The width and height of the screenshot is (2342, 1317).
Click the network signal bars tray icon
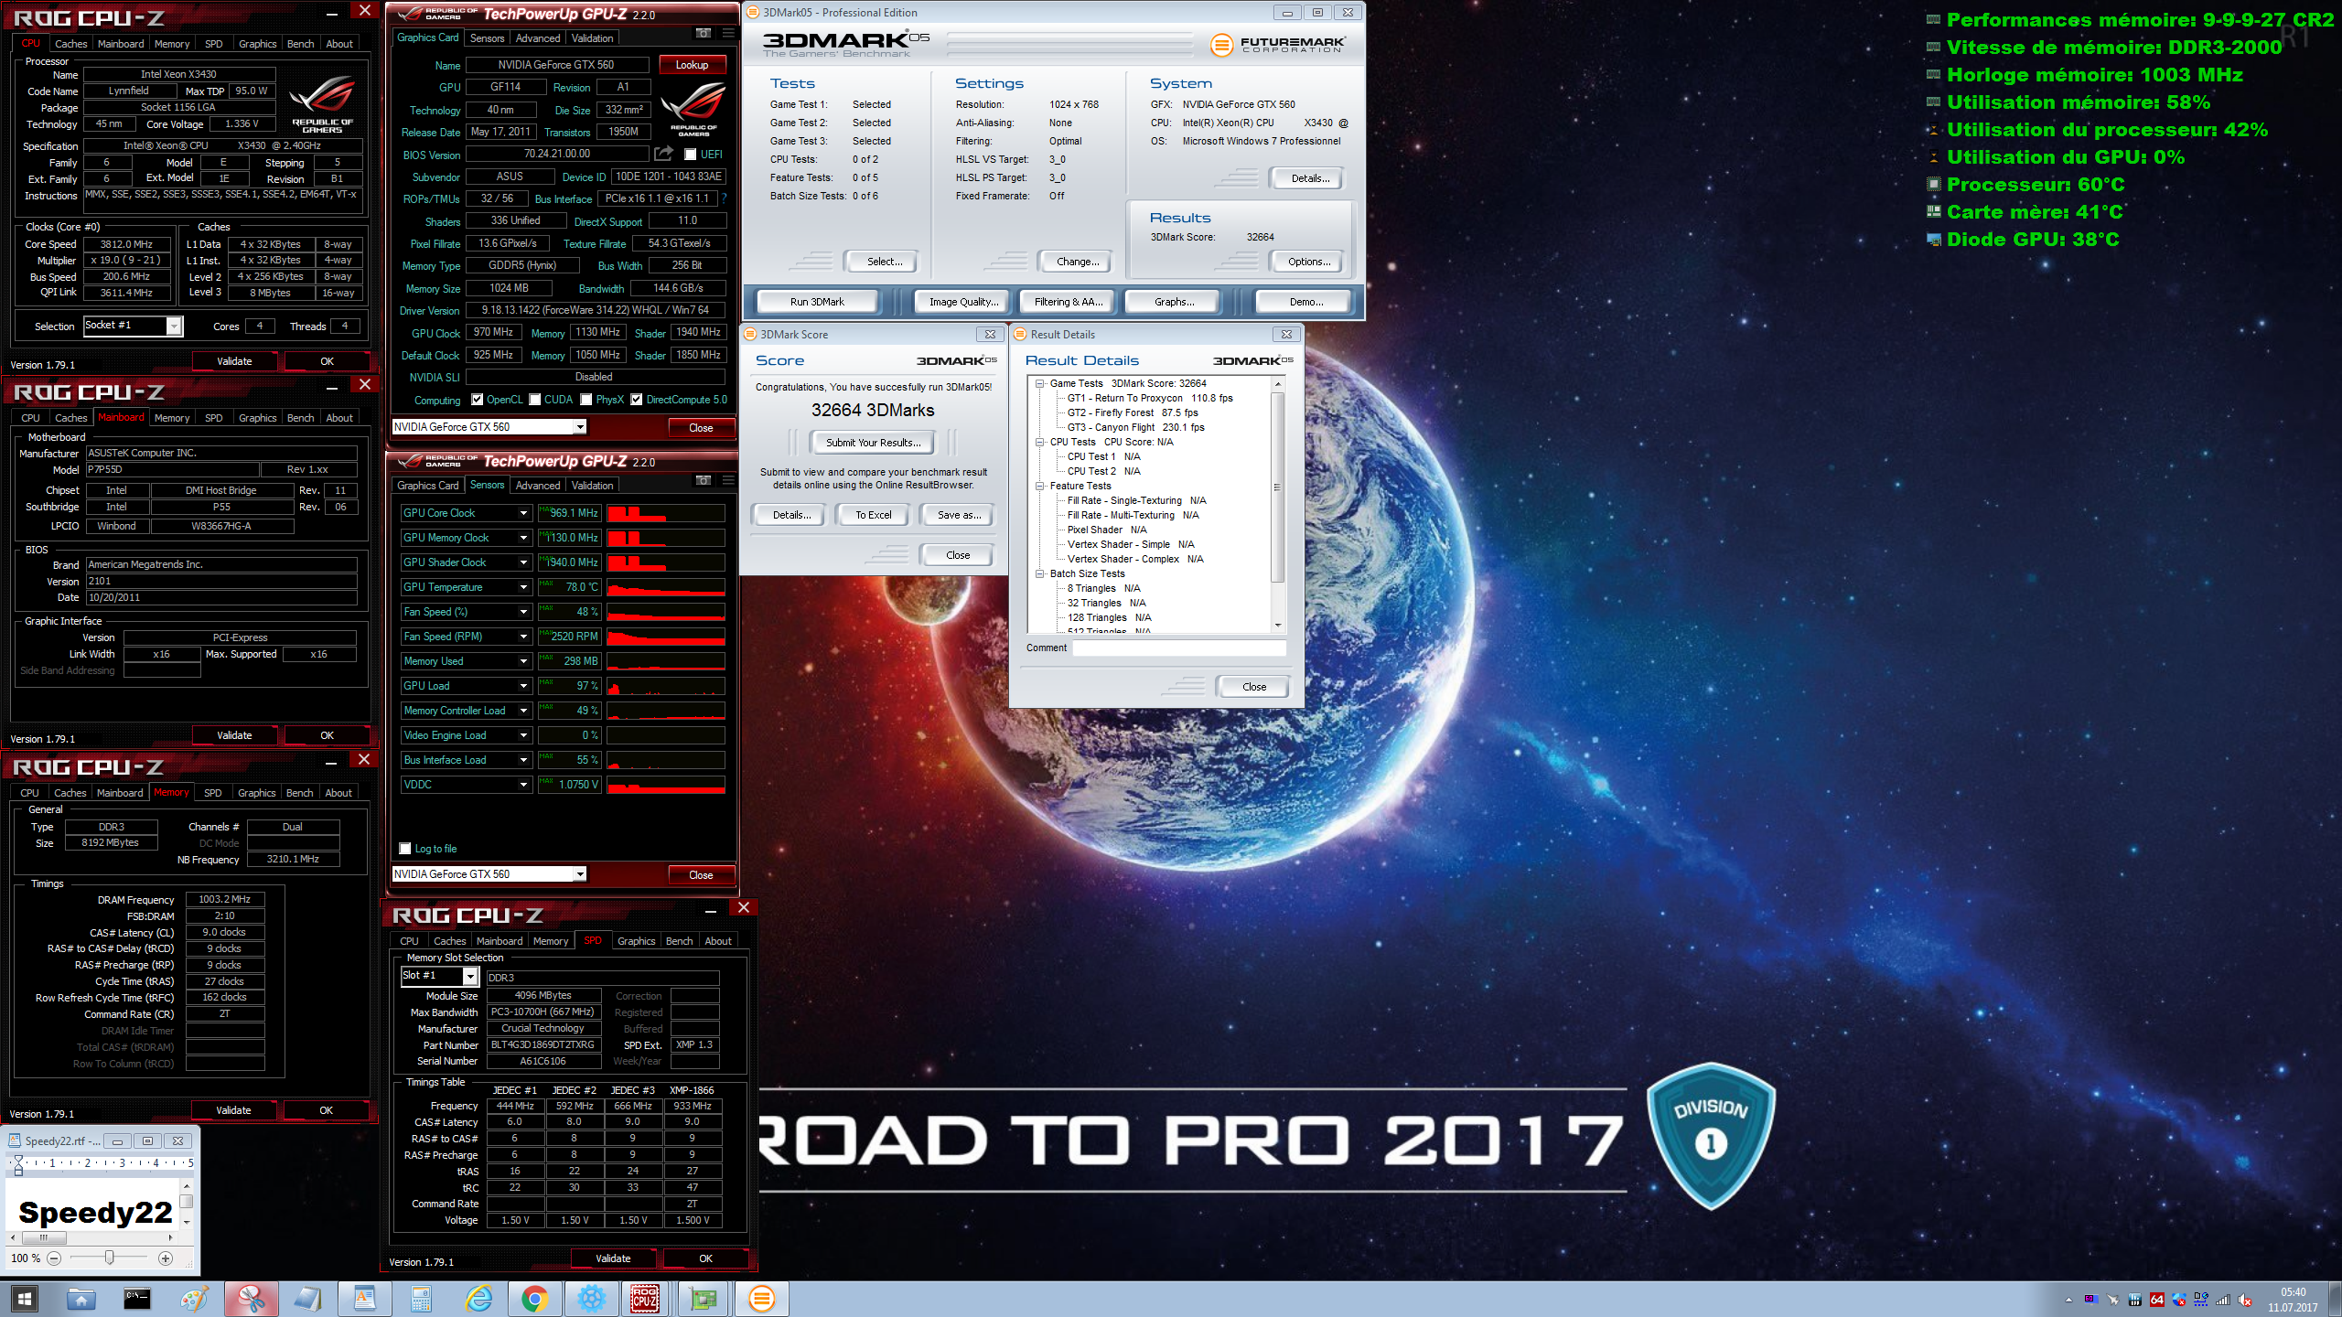point(2222,1300)
